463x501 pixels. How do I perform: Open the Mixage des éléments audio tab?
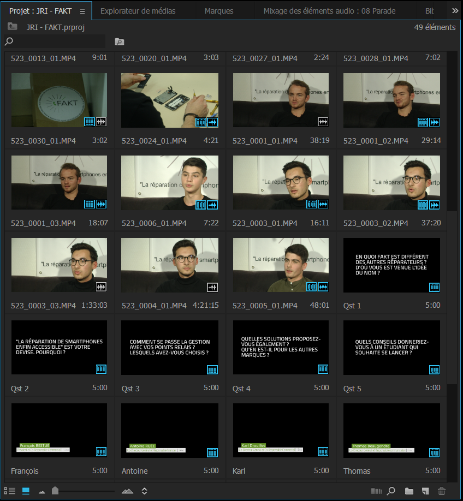pos(329,11)
